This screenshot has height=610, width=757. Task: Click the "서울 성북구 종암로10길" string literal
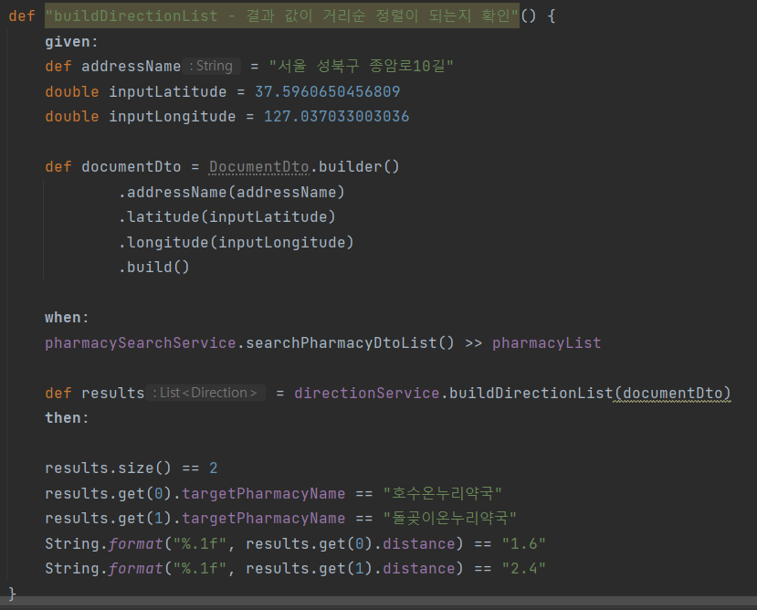point(361,66)
